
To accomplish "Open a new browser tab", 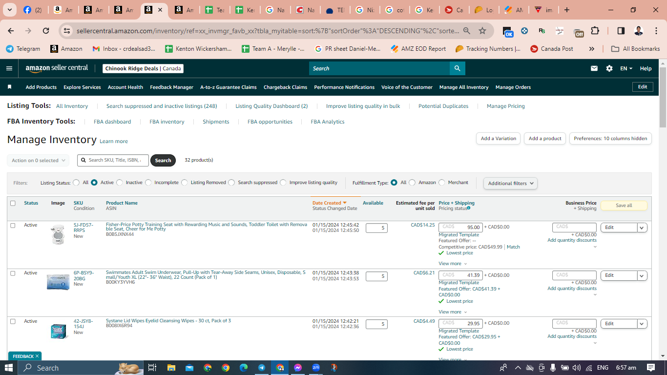I will point(566,10).
